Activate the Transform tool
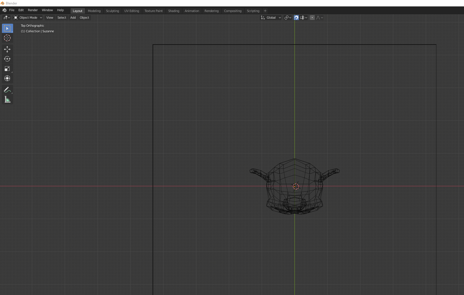This screenshot has width=464, height=295. click(x=7, y=78)
